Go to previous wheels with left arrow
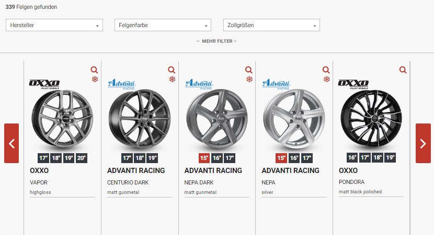This screenshot has height=235, width=434. pos(12,143)
